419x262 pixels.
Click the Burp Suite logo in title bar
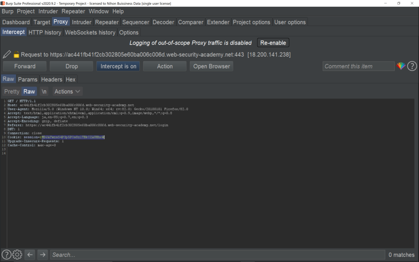(x=3, y=3)
